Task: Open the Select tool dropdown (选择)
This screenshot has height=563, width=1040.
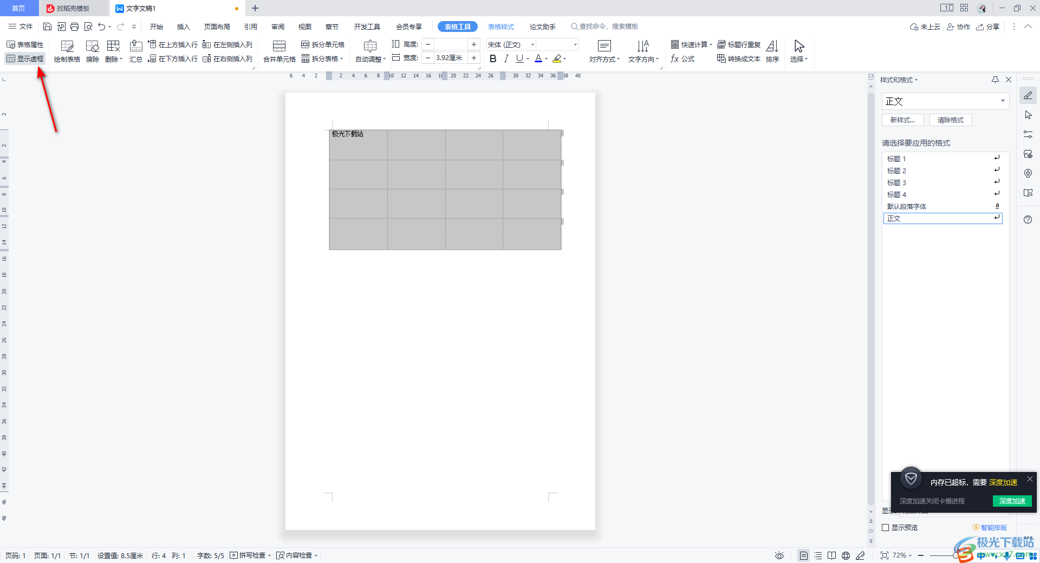Action: click(x=799, y=51)
